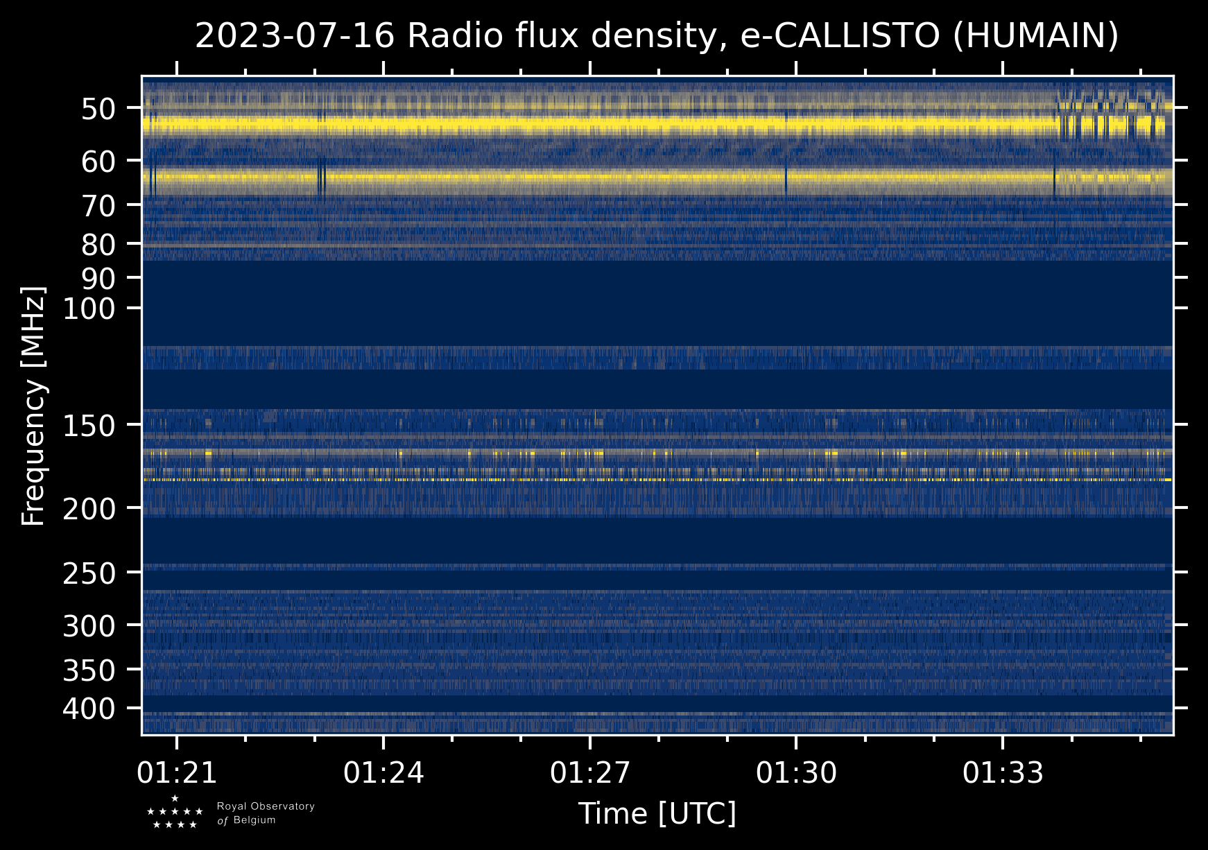Click the 200 MHz frequency tick label
The width and height of the screenshot is (1208, 850).
click(x=89, y=510)
